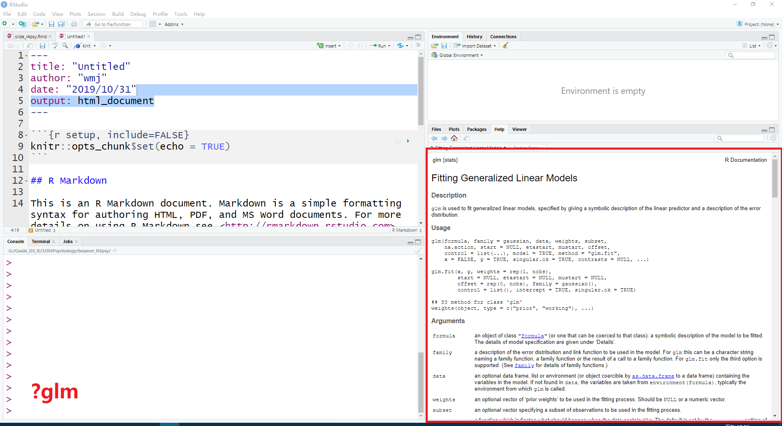Viewport: 782px width, 426px height.
Task: Collapse the R Markdown section fold arrow
Action: 26,181
